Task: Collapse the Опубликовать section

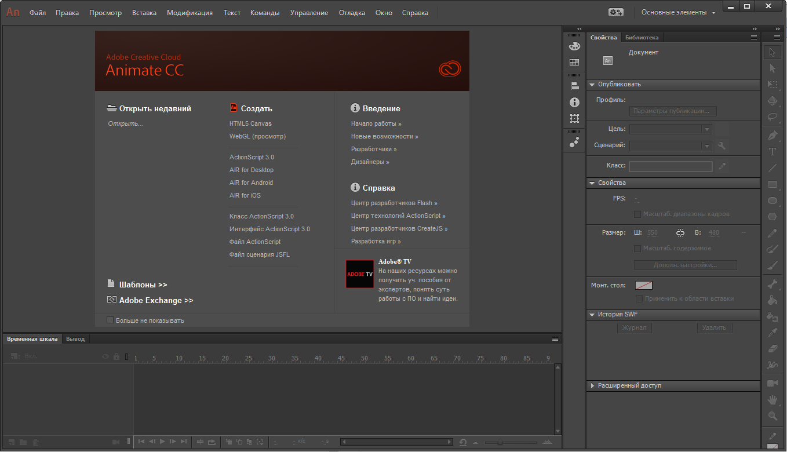Action: pos(592,85)
